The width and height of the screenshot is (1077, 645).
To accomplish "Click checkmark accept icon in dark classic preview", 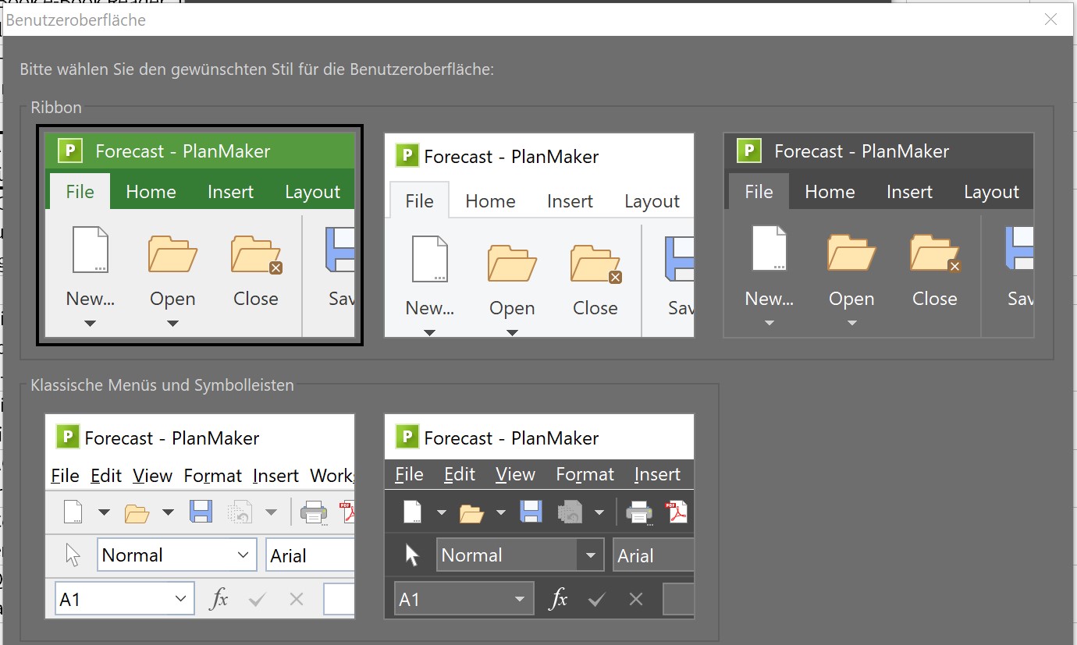I will 597,599.
